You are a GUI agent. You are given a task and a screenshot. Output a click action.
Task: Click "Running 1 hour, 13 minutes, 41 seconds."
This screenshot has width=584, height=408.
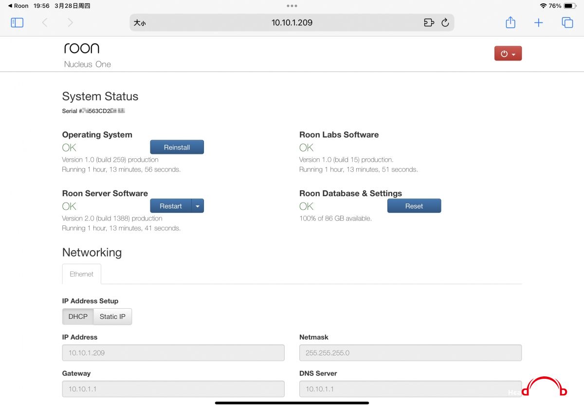pos(121,228)
